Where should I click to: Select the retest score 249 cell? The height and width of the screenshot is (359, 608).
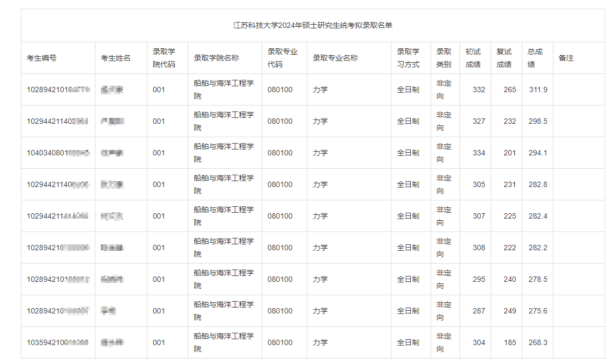tap(509, 311)
